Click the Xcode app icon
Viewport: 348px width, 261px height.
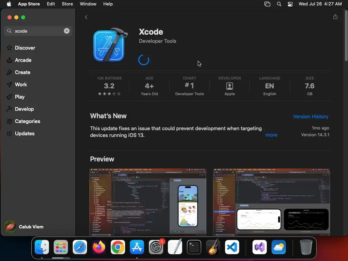pyautogui.click(x=110, y=46)
